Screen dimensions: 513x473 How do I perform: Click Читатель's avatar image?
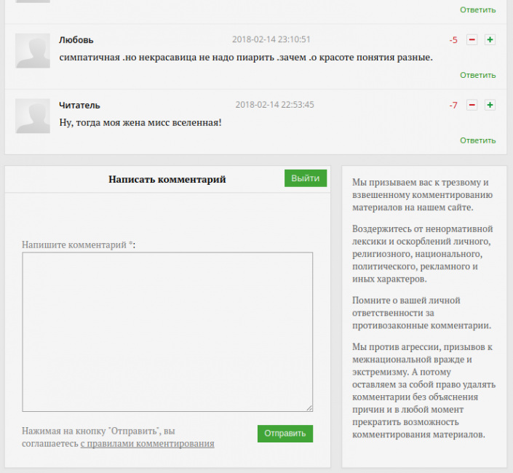[x=33, y=116]
